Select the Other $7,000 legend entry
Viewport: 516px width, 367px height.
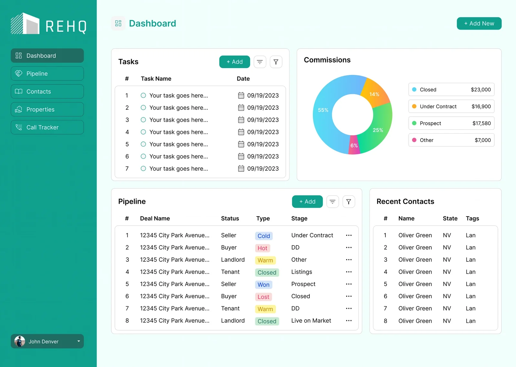(451, 140)
